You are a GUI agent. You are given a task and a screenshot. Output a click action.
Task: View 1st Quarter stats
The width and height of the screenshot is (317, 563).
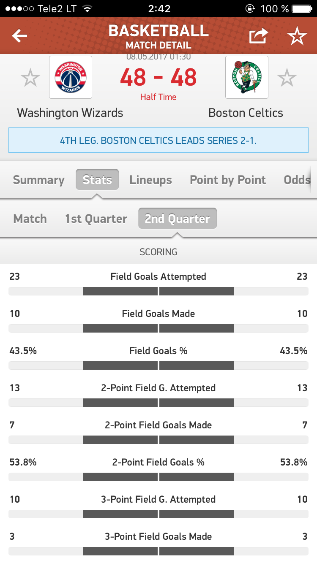[x=96, y=219]
